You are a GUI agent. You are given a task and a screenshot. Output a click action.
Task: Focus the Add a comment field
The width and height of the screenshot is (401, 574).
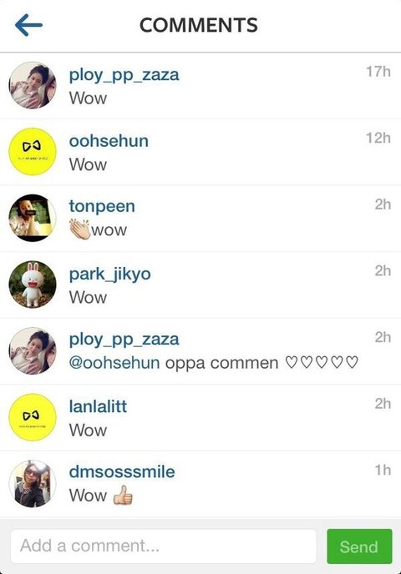(x=164, y=546)
